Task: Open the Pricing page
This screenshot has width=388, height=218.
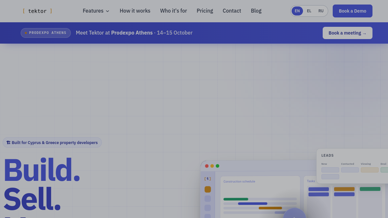Action: (205, 11)
